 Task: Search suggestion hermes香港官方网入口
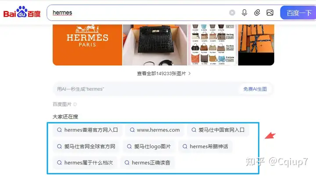87,130
